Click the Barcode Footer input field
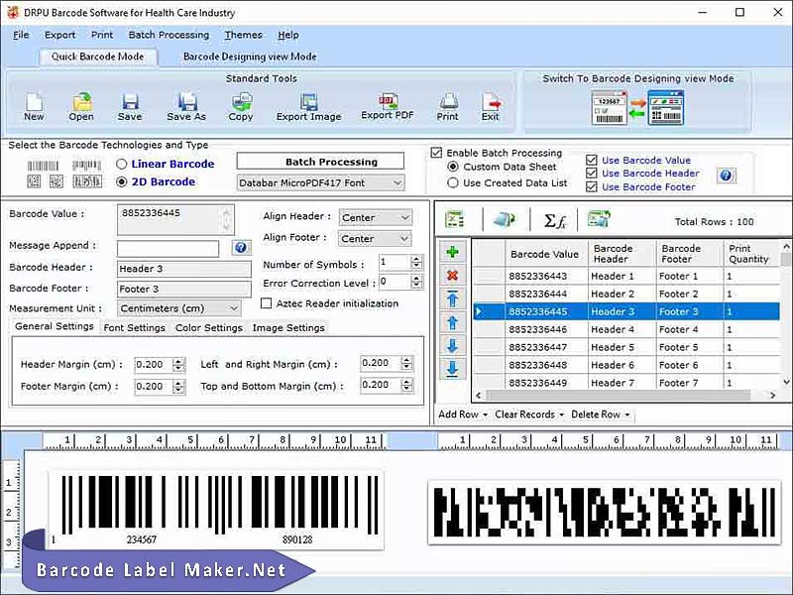 (184, 289)
